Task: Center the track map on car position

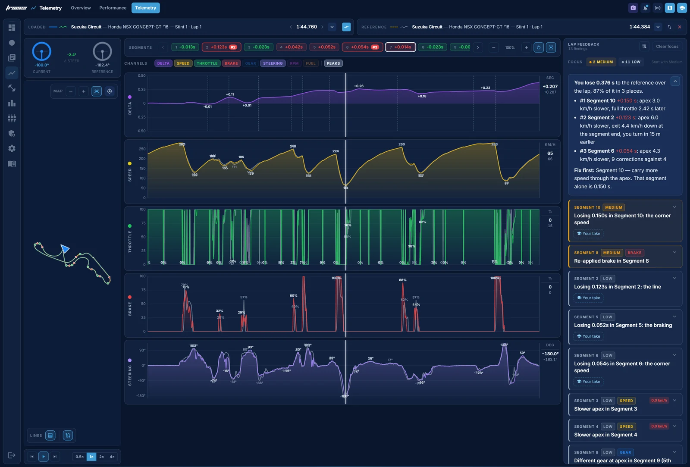Action: [x=110, y=91]
